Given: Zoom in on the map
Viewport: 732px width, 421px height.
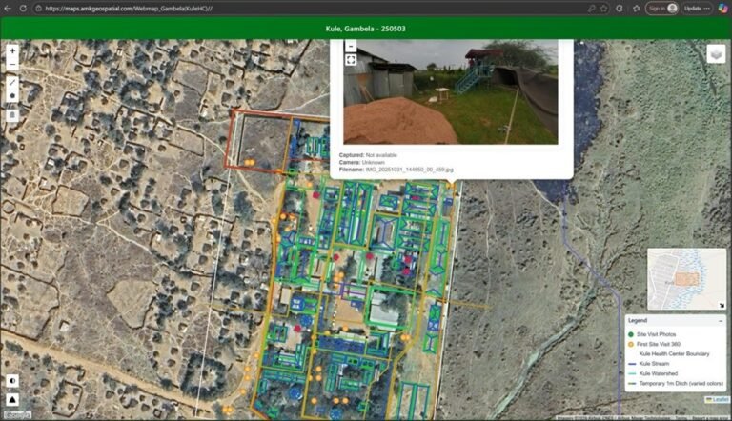Looking at the screenshot, I should click(12, 50).
